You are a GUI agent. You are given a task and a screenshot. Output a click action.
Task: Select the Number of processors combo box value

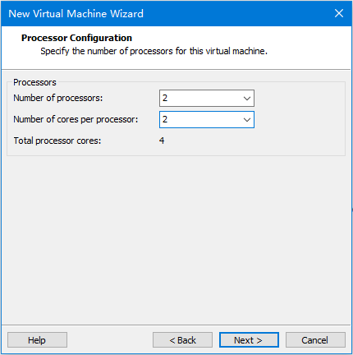coord(207,98)
